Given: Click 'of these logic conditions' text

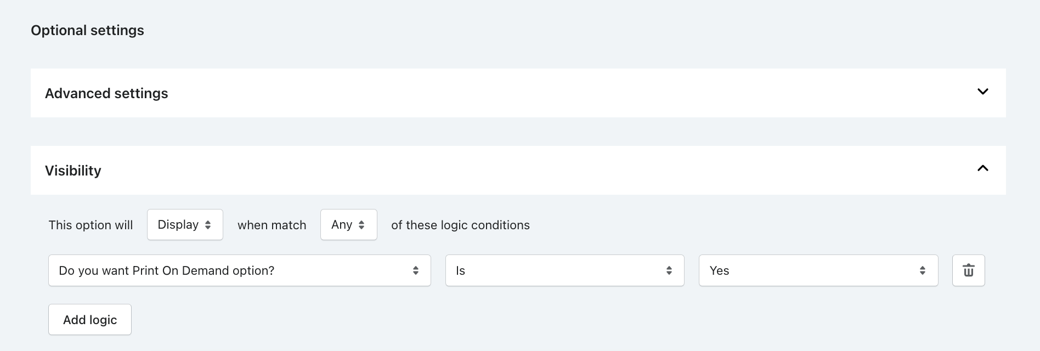Looking at the screenshot, I should 460,225.
